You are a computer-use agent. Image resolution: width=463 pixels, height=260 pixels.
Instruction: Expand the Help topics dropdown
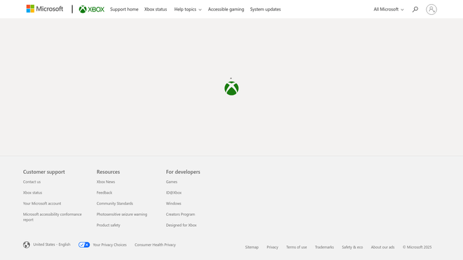188,9
